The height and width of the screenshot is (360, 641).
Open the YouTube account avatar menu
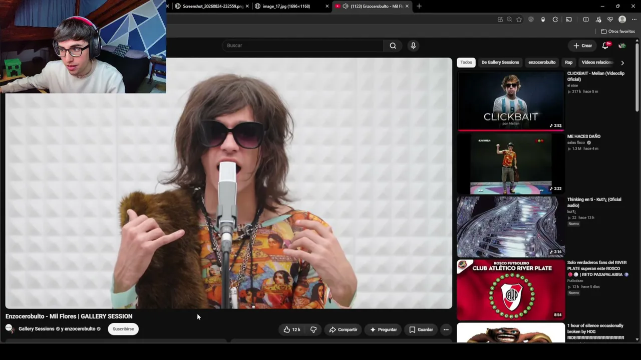(x=622, y=45)
